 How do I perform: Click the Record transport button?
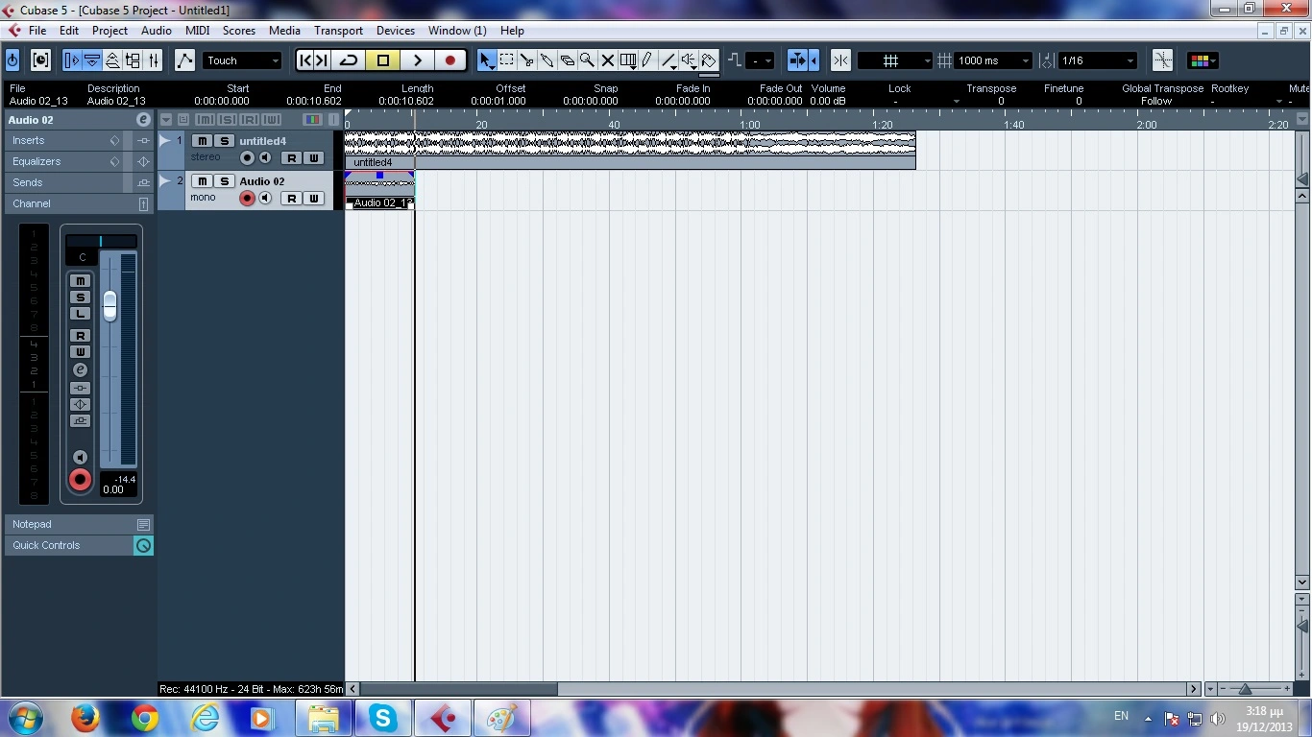(x=449, y=60)
